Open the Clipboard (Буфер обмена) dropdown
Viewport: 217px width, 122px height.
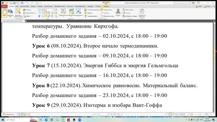[x=29, y=13]
